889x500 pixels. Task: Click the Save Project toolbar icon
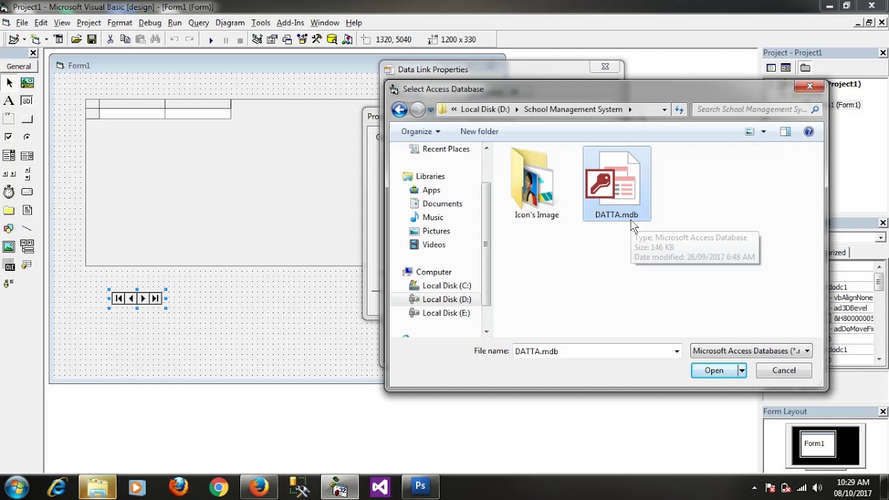(92, 40)
